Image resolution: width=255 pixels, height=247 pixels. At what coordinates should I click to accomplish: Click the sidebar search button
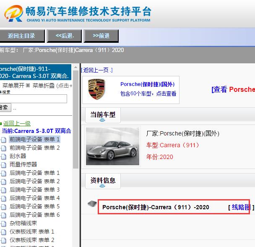[5, 107]
